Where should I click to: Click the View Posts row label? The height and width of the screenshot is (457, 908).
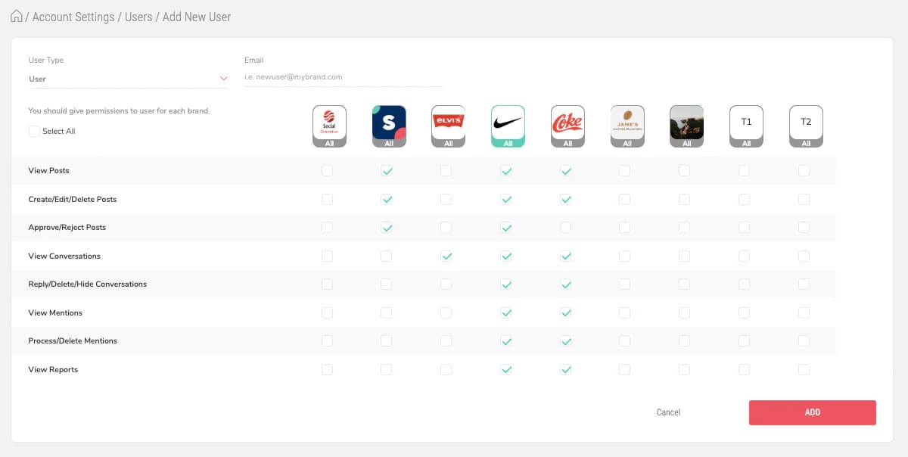click(48, 171)
